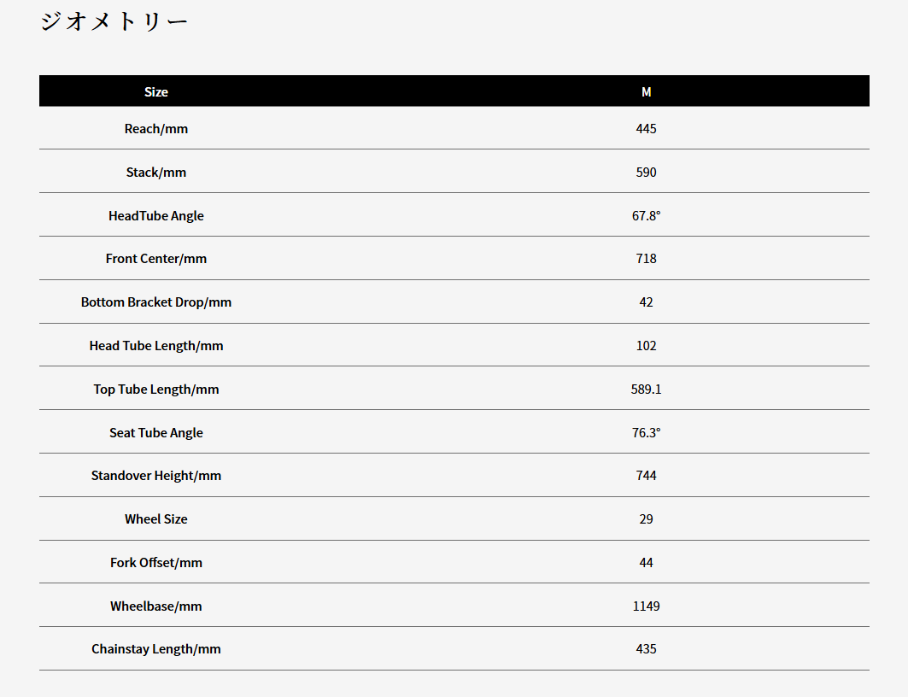Select the Fork Offset value 44

pyautogui.click(x=647, y=563)
